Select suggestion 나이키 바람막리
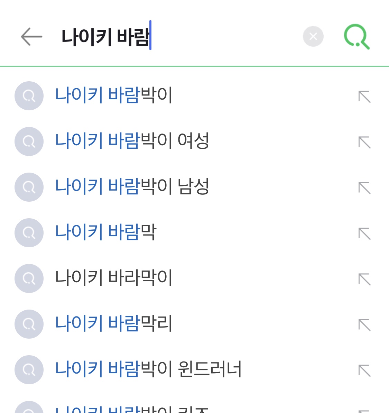The width and height of the screenshot is (389, 413). [x=114, y=323]
